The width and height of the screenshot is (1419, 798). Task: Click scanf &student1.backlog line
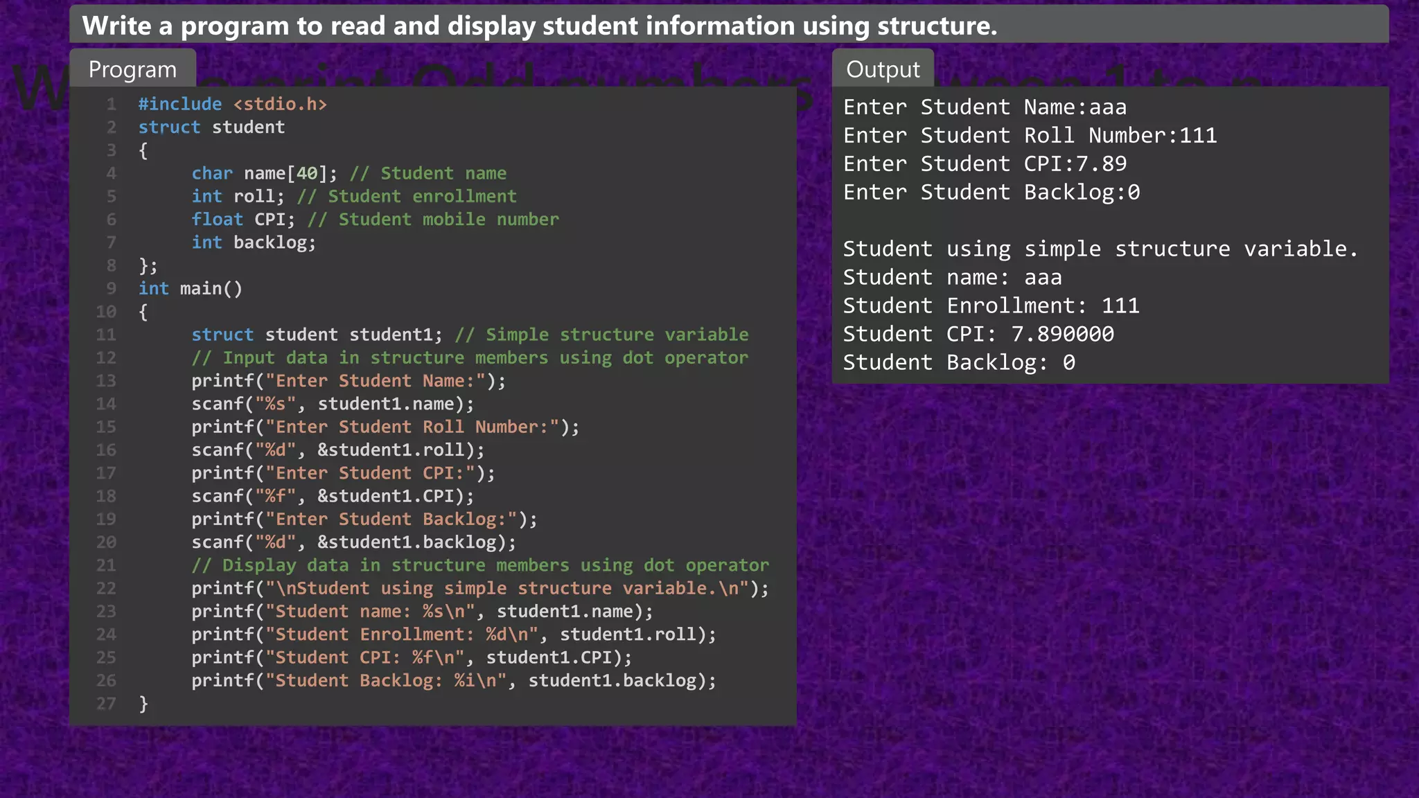coord(354,542)
